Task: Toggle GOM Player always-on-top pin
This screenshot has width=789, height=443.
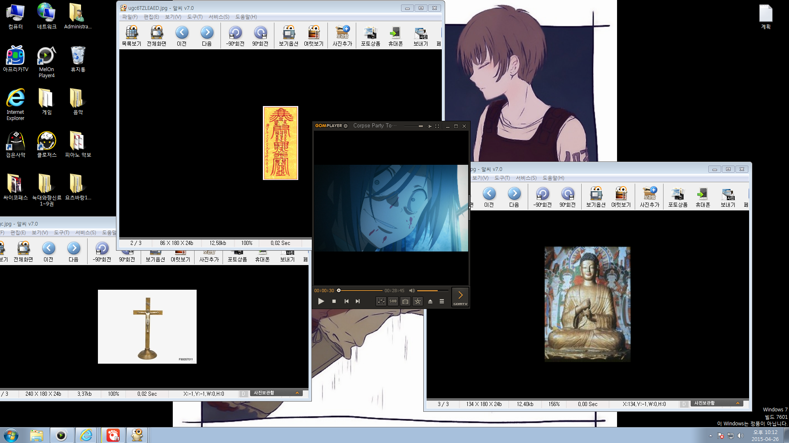Action: pos(429,126)
